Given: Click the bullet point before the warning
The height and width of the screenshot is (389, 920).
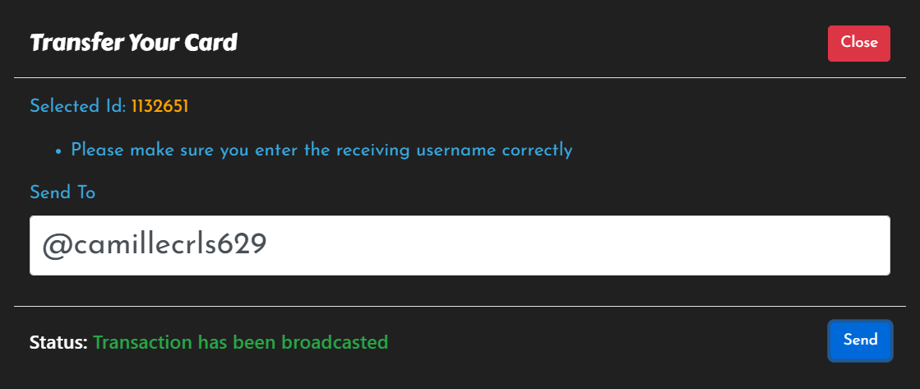Looking at the screenshot, I should coord(58,152).
